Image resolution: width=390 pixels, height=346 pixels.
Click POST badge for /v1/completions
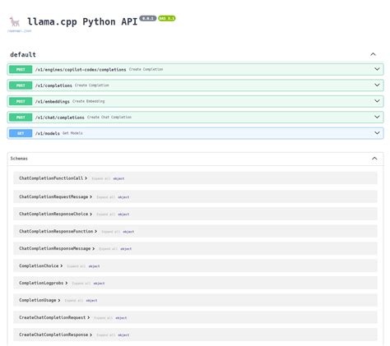tap(21, 85)
